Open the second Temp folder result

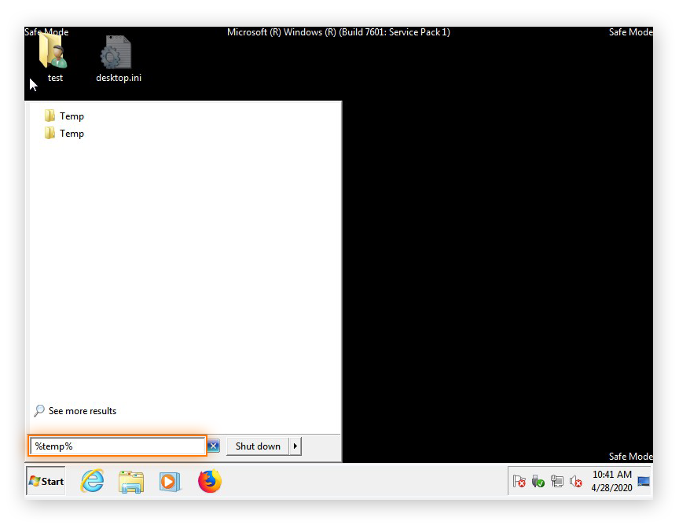tap(70, 133)
